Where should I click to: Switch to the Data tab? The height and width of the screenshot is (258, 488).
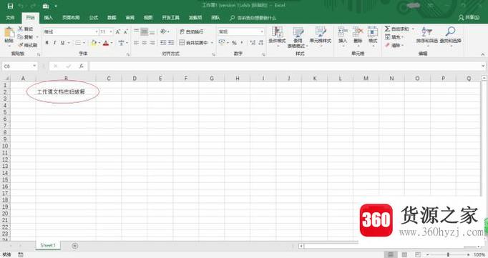[x=112, y=18]
